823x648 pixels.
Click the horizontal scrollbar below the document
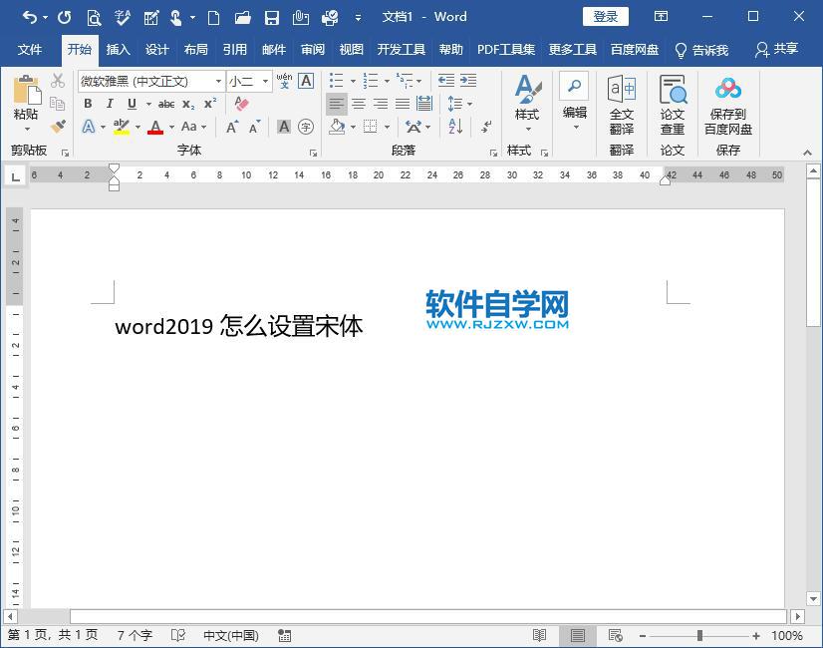(x=399, y=616)
